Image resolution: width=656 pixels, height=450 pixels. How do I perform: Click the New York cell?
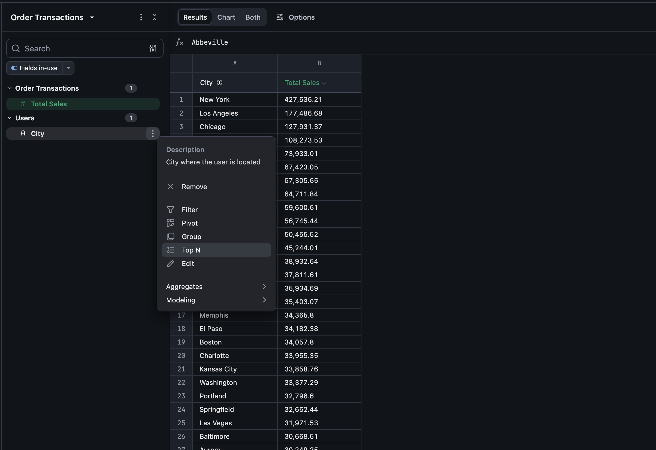[x=235, y=100]
